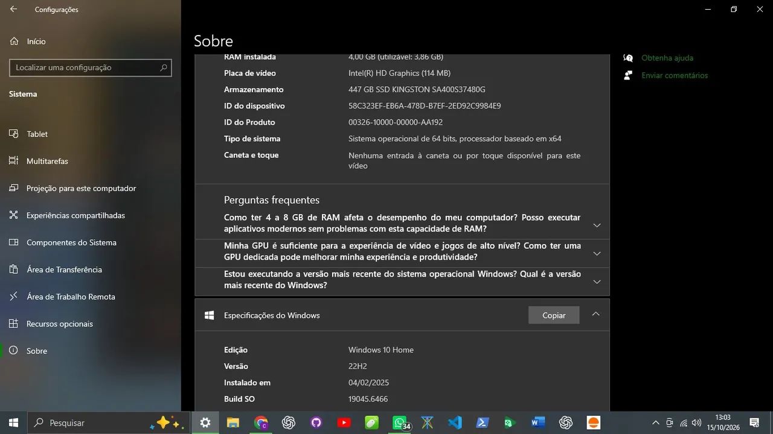The width and height of the screenshot is (773, 434).
Task: Open the notification center icon
Action: coord(754,423)
